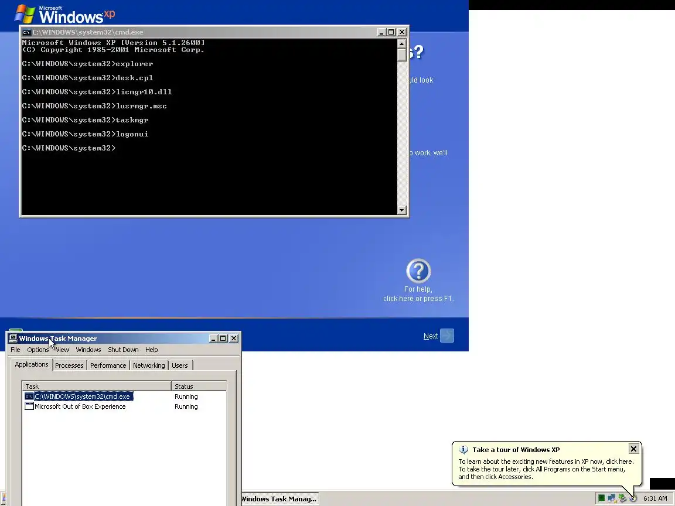Click the Microsoft Windows XP logo
675x506 pixels.
click(64, 15)
